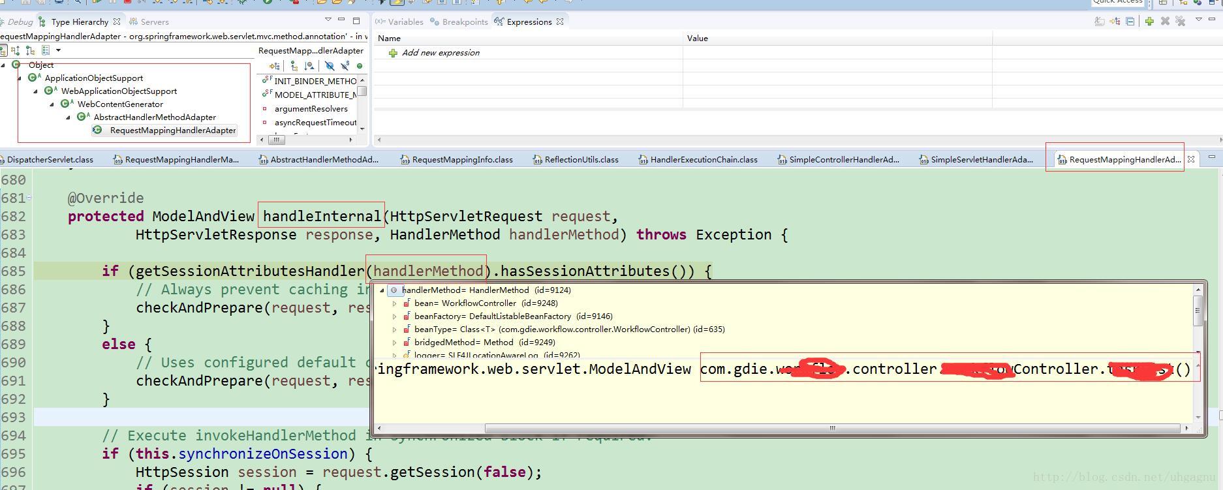Open Expressions view menu triangle

[1199, 20]
